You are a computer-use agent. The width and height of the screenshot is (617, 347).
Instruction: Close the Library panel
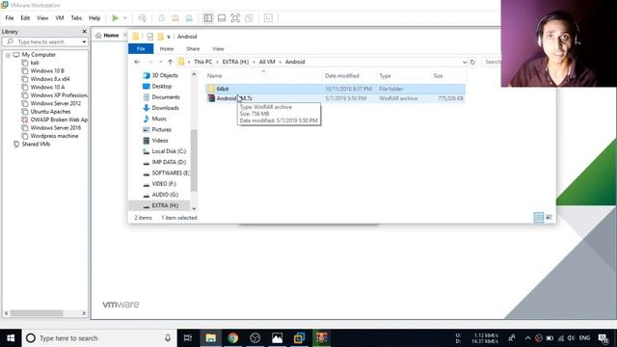coord(84,32)
